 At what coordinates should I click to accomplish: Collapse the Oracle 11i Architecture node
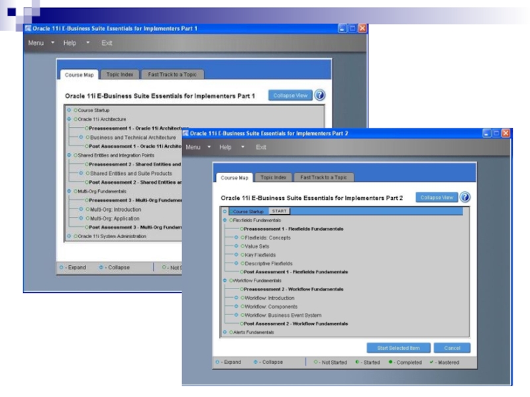69,119
